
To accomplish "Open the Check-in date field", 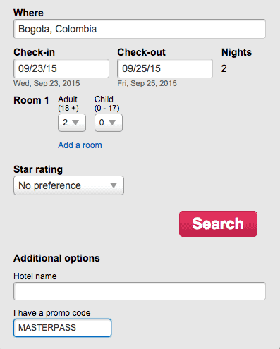I will point(61,68).
